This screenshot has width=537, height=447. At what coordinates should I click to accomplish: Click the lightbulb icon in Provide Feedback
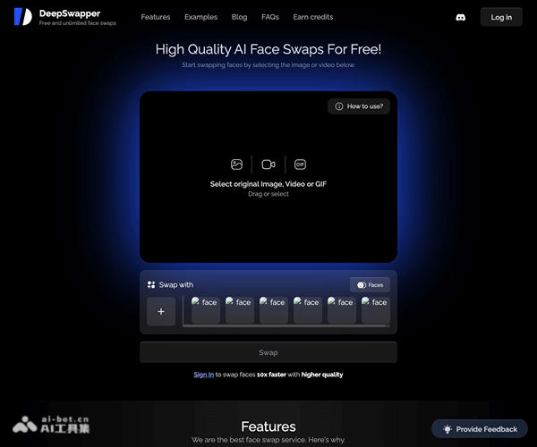tap(447, 429)
